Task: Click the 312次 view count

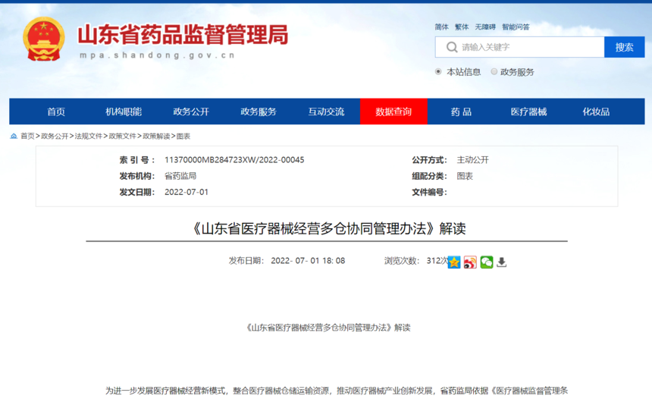Action: coord(437,261)
